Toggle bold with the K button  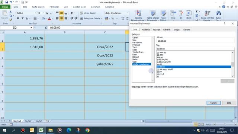click(x=18, y=18)
